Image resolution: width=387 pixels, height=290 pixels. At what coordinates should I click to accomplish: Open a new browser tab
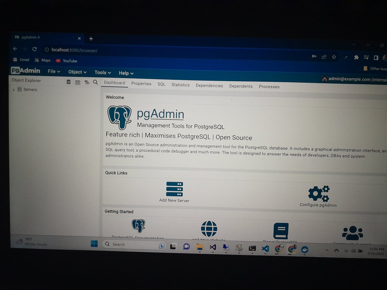click(91, 39)
